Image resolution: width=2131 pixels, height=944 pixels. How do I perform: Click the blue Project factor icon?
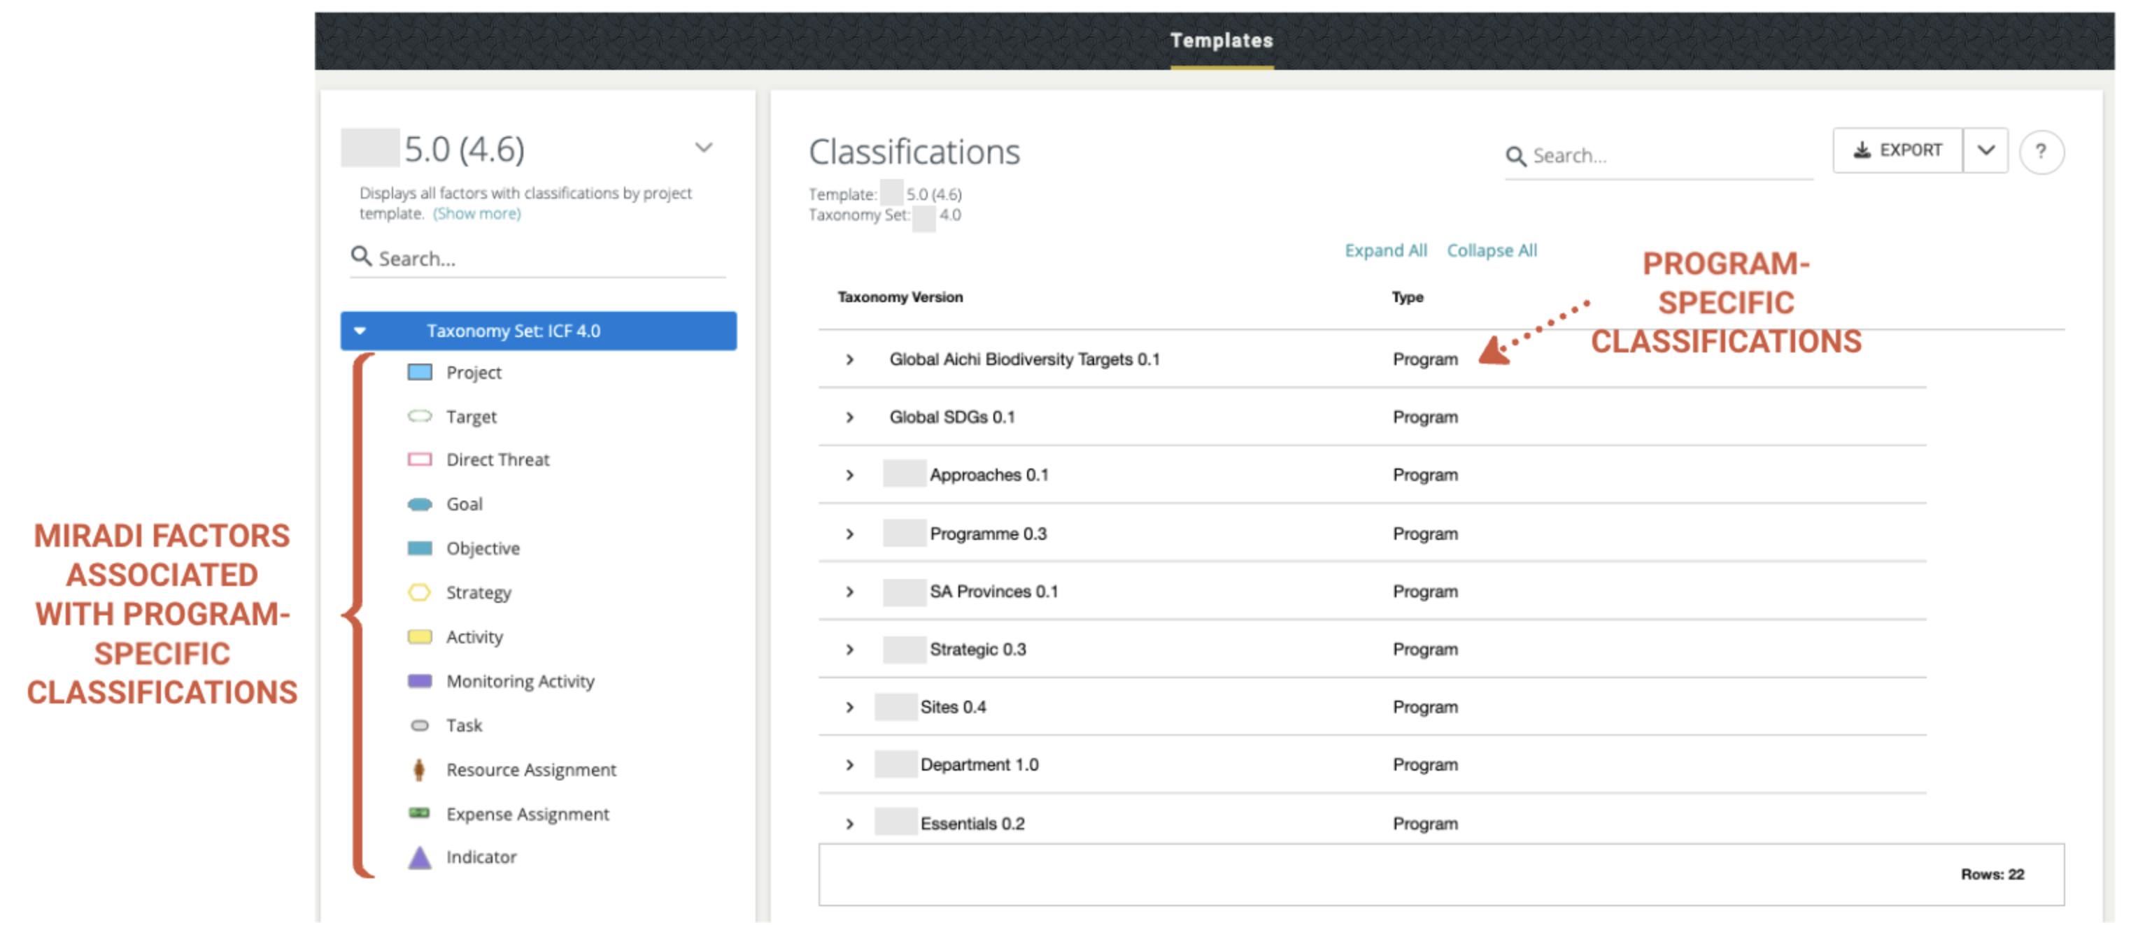tap(420, 372)
